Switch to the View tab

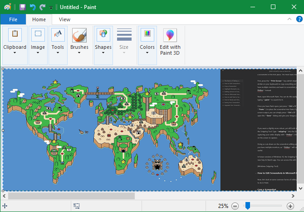[x=64, y=19]
